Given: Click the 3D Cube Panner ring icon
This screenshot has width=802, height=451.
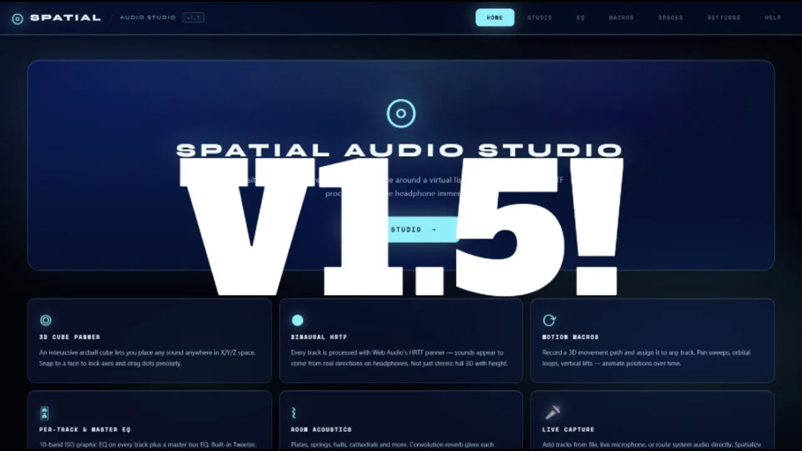Looking at the screenshot, I should tap(46, 321).
